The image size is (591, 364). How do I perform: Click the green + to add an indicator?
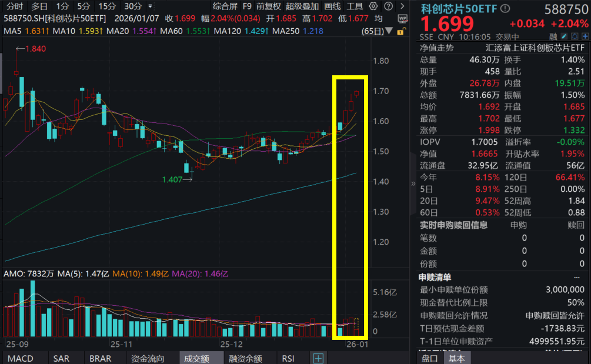pyautogui.click(x=318, y=358)
